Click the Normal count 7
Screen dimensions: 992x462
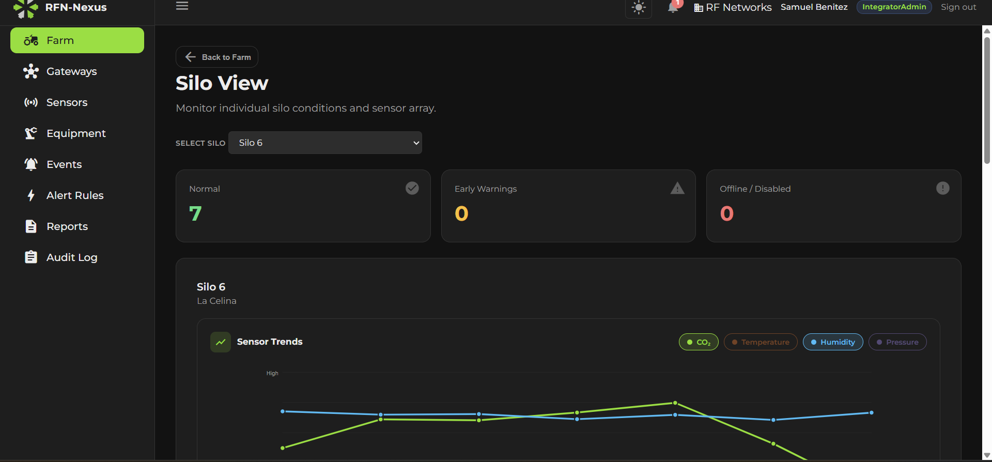coord(195,213)
